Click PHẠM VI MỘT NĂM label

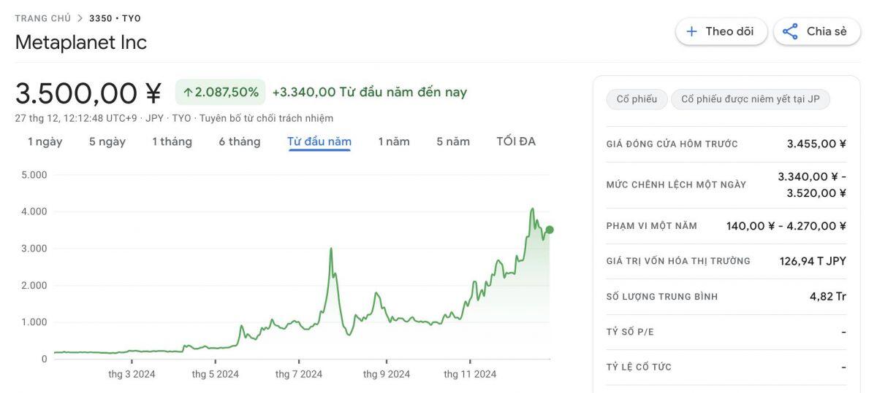tap(652, 226)
